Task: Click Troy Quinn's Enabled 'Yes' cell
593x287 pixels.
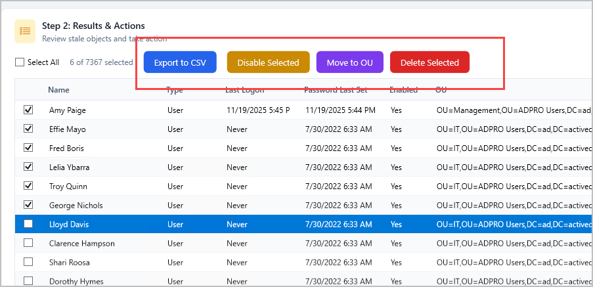Action: (397, 187)
